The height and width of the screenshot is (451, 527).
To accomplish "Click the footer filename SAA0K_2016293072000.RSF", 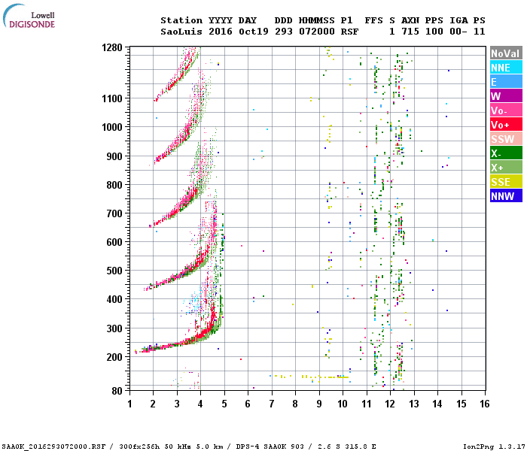I will [53, 446].
